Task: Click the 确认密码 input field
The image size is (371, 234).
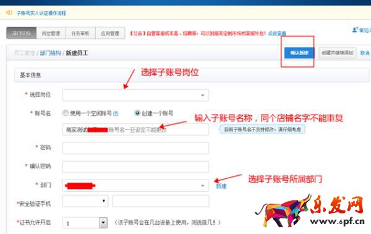Action: point(135,167)
